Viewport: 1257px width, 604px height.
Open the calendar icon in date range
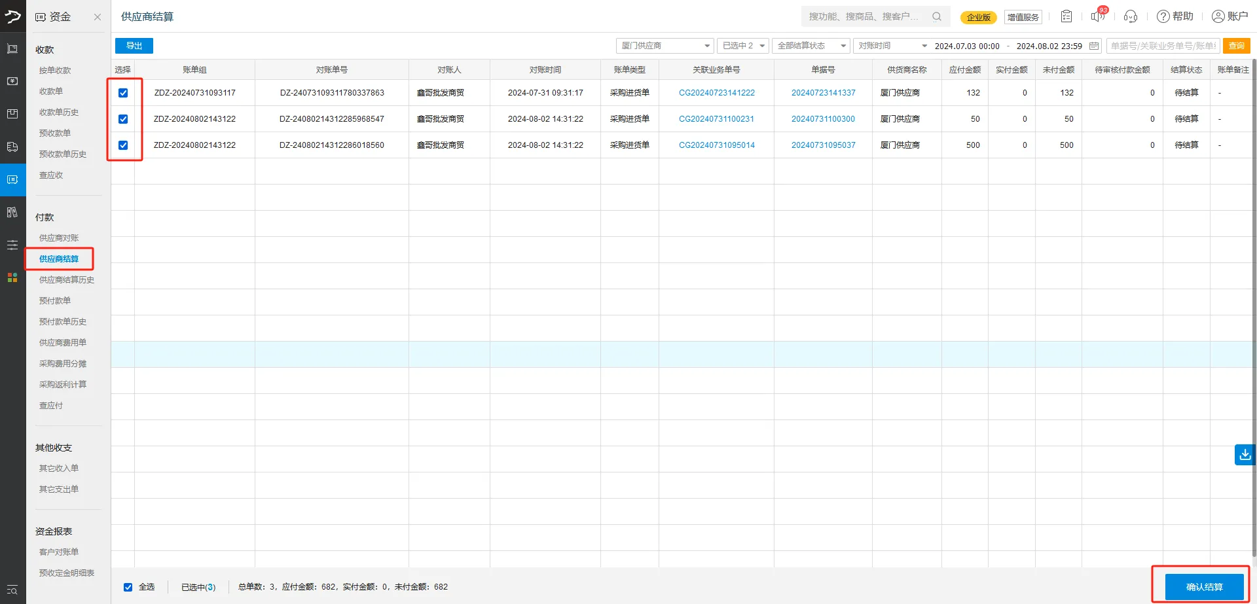(1094, 46)
